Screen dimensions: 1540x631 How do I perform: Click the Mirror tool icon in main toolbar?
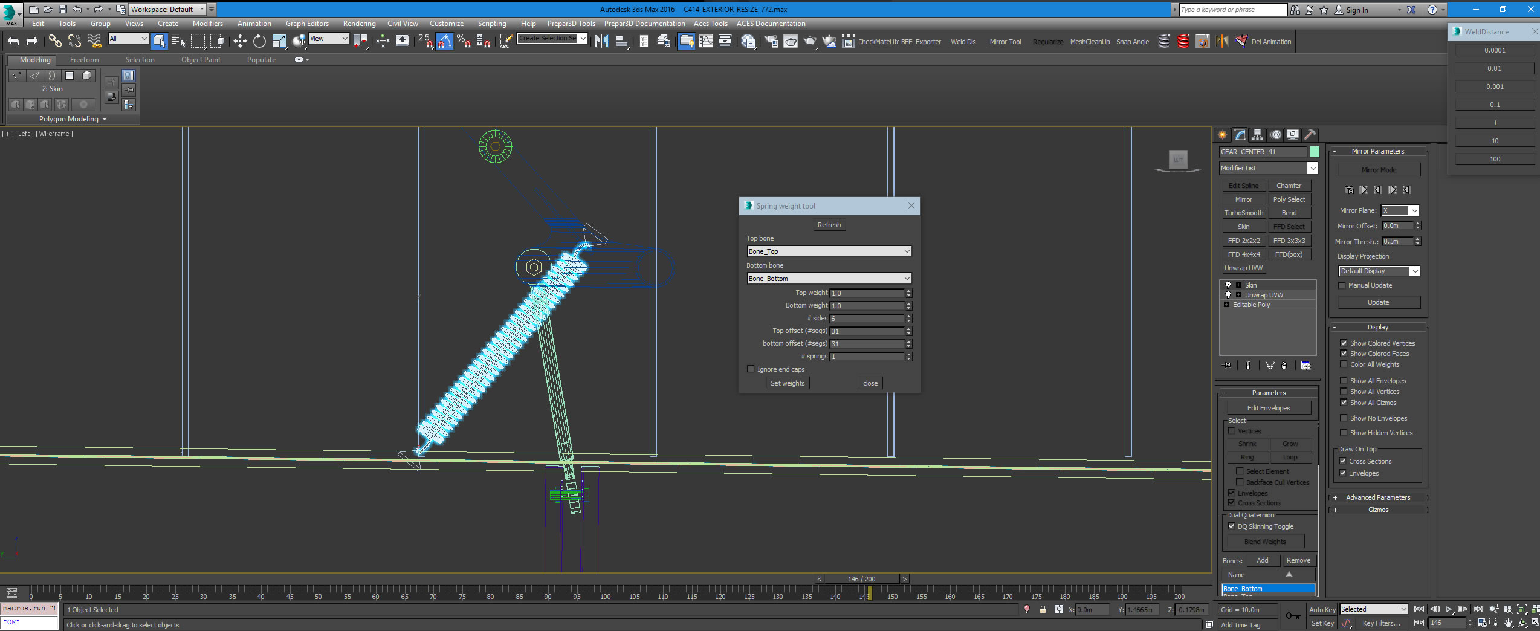601,41
